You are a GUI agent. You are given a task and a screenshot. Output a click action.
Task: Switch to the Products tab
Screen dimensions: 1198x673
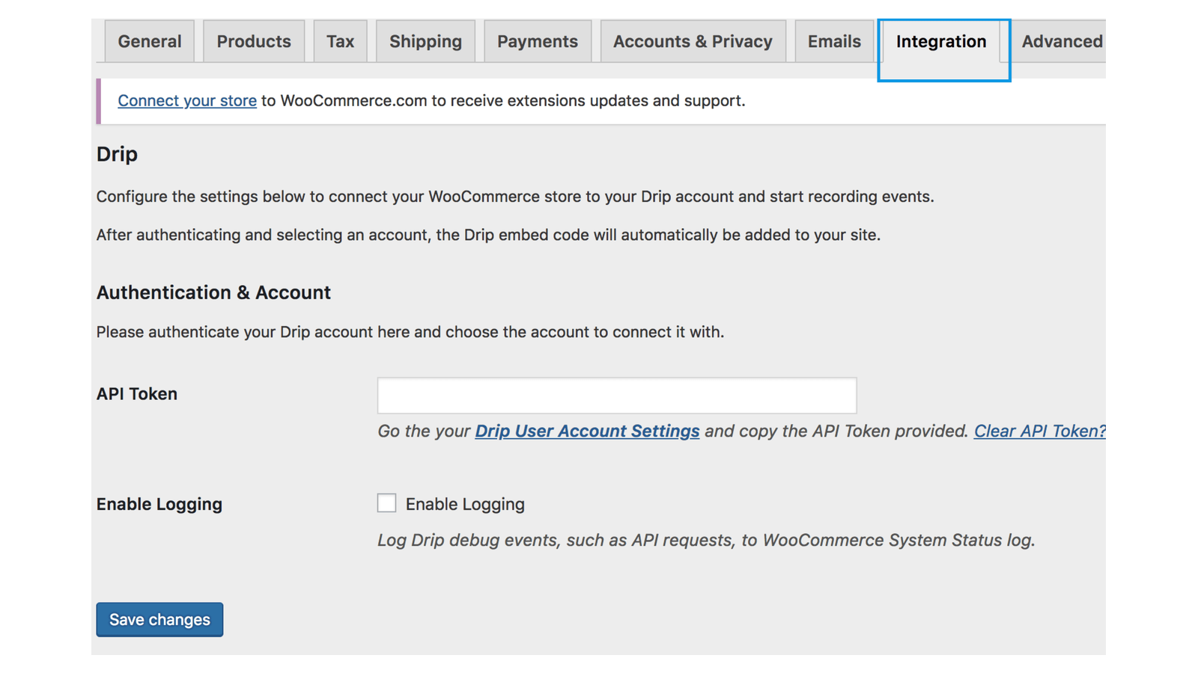(254, 41)
